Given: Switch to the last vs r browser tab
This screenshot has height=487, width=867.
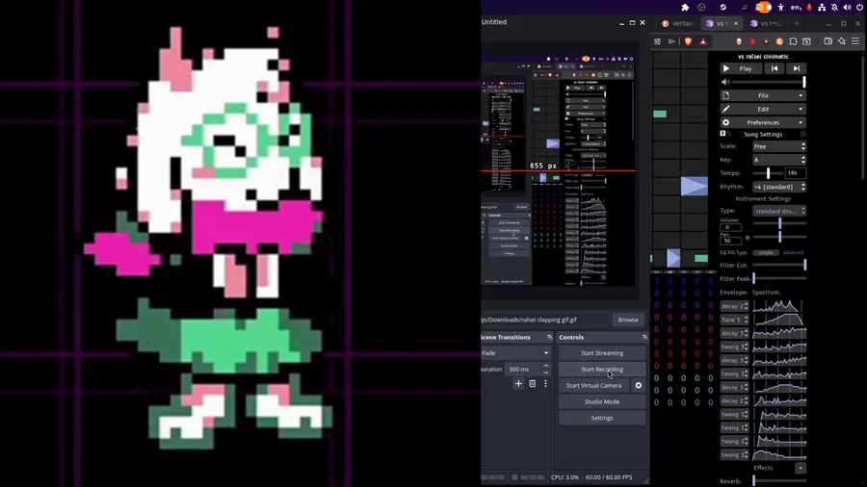Looking at the screenshot, I should 766,23.
